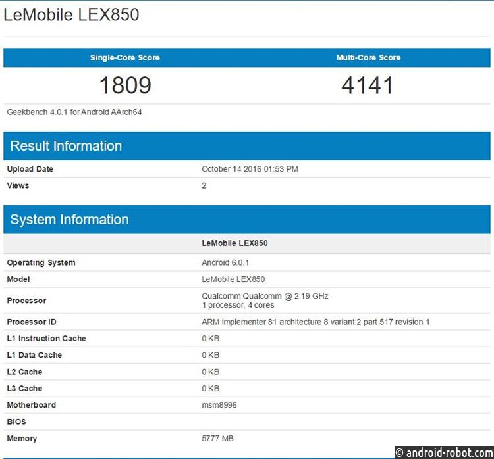Click the L1 Instruction Cache label
The width and height of the screenshot is (494, 459).
tap(46, 339)
